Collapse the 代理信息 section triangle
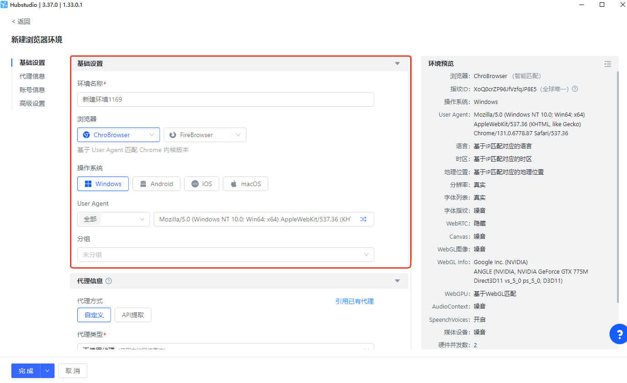 [397, 281]
